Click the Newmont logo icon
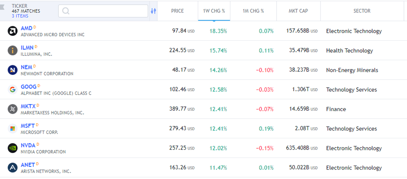Viewport: 407px width, 179px height. coord(13,70)
